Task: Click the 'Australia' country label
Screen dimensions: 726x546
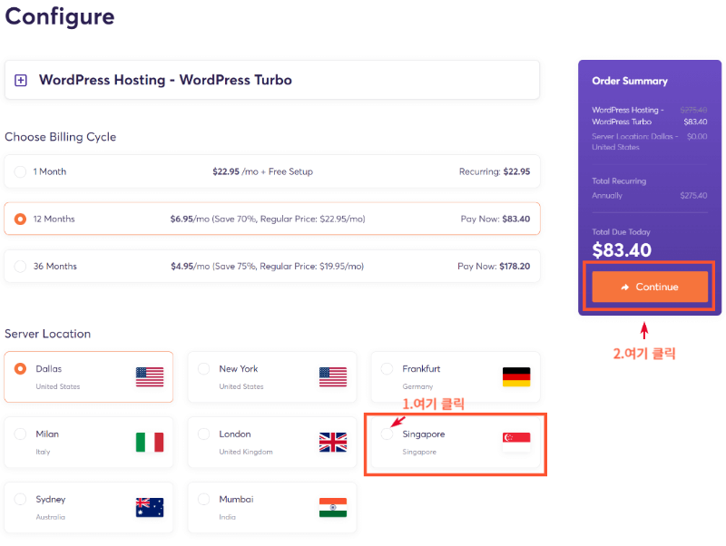Action: 51,517
